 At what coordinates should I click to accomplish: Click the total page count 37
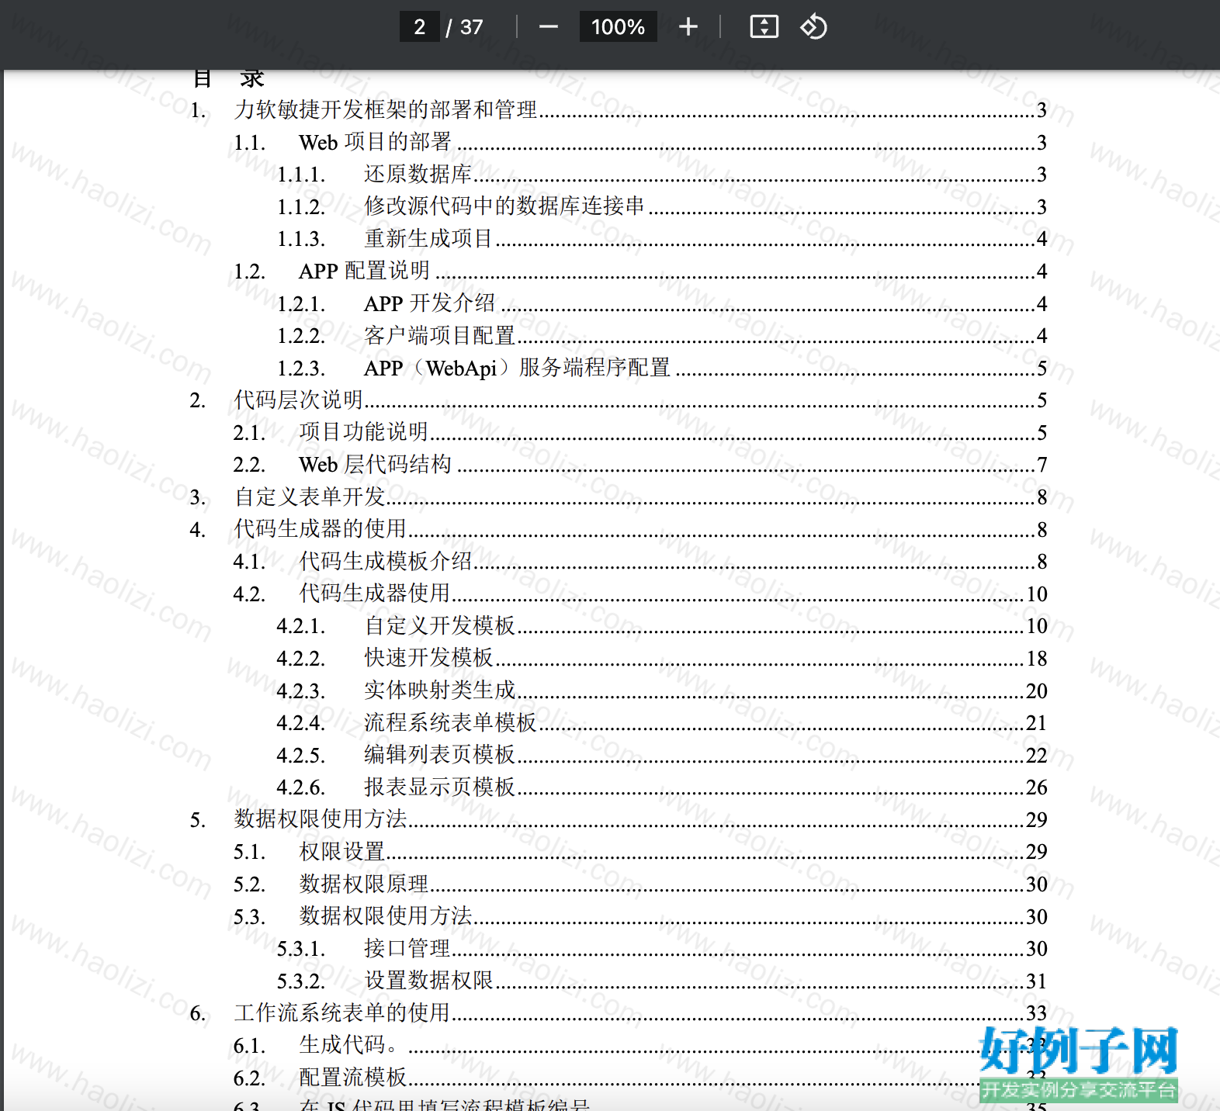[x=472, y=27]
